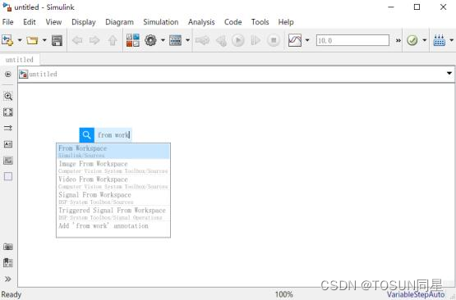Open the Tools menu
Screen dimensions: 456x300
(x=260, y=22)
